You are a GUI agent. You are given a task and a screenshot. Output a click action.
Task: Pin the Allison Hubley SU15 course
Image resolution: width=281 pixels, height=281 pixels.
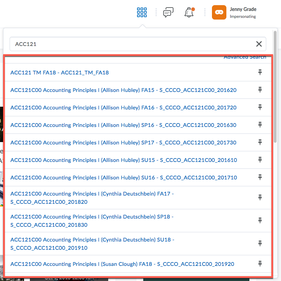(x=260, y=160)
